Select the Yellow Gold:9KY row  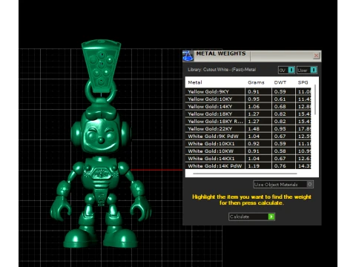[248, 91]
